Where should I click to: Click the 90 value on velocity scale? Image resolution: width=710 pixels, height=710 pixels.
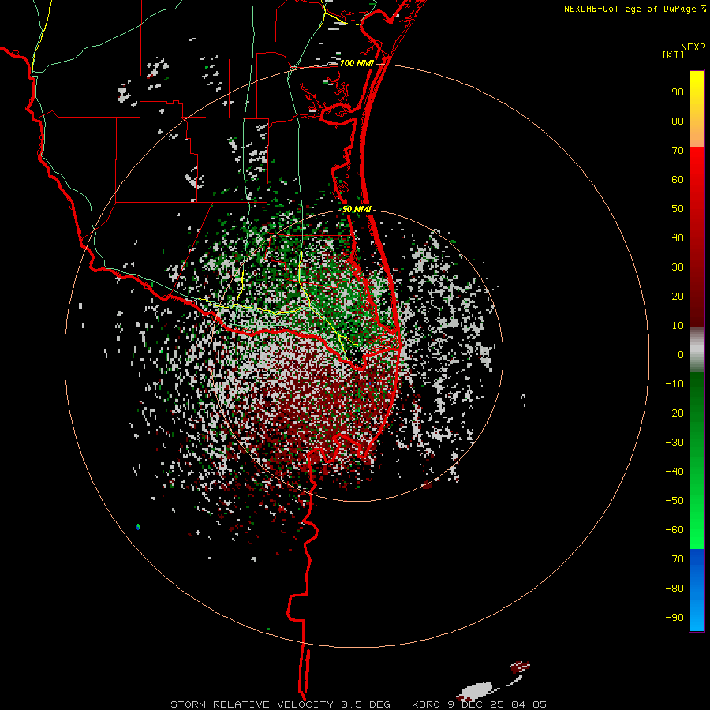tap(678, 92)
